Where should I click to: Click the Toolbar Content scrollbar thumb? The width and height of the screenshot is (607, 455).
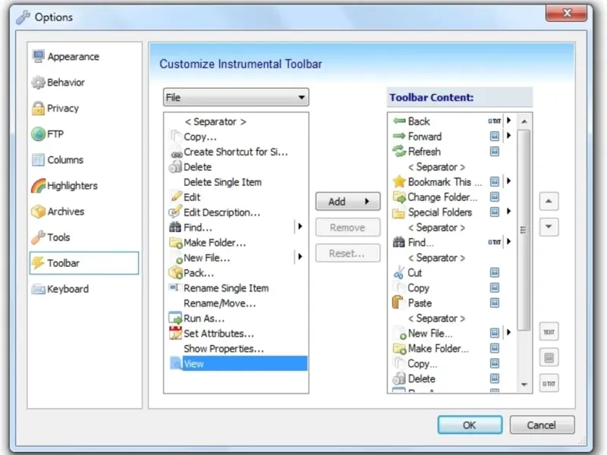(x=524, y=231)
